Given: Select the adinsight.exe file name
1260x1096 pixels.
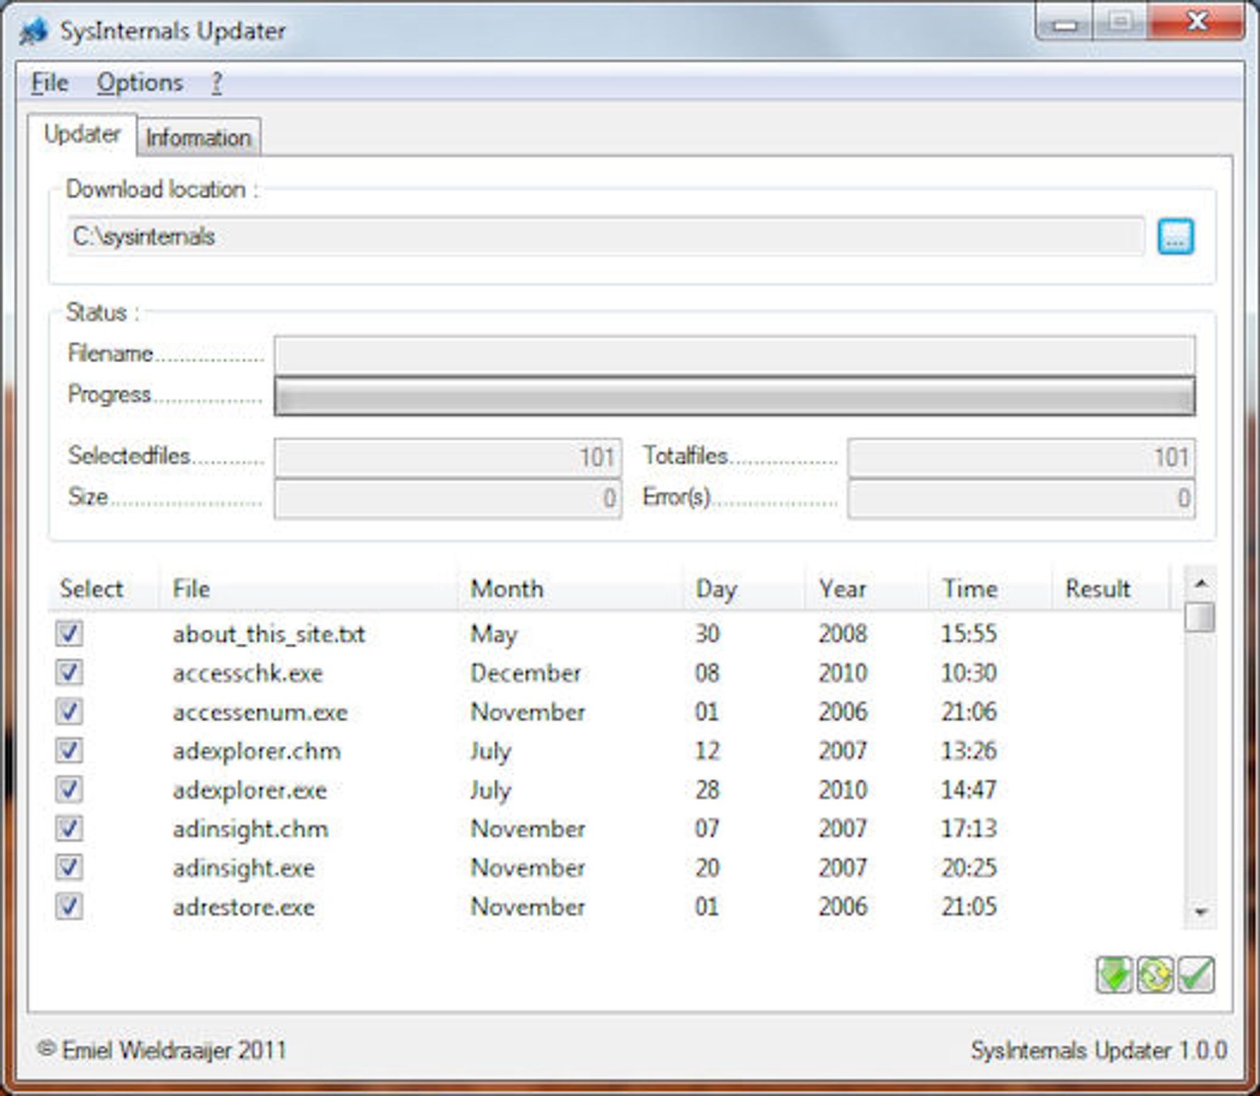Looking at the screenshot, I should [x=243, y=868].
